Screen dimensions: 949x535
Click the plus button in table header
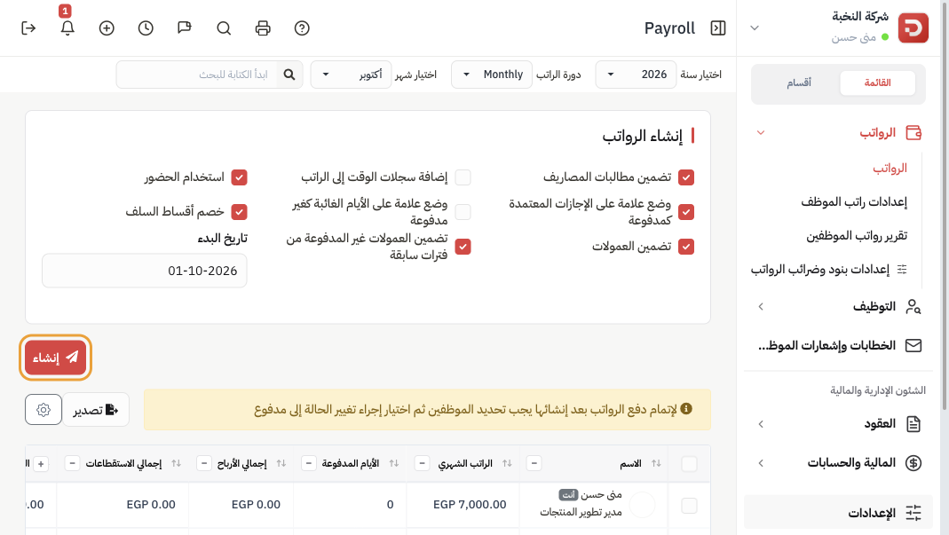pyautogui.click(x=41, y=464)
